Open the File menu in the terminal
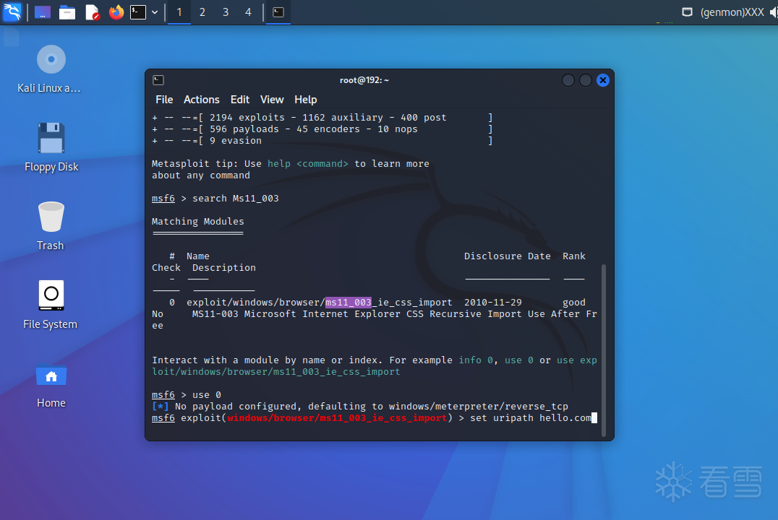Viewport: 778px width, 520px height. [164, 100]
